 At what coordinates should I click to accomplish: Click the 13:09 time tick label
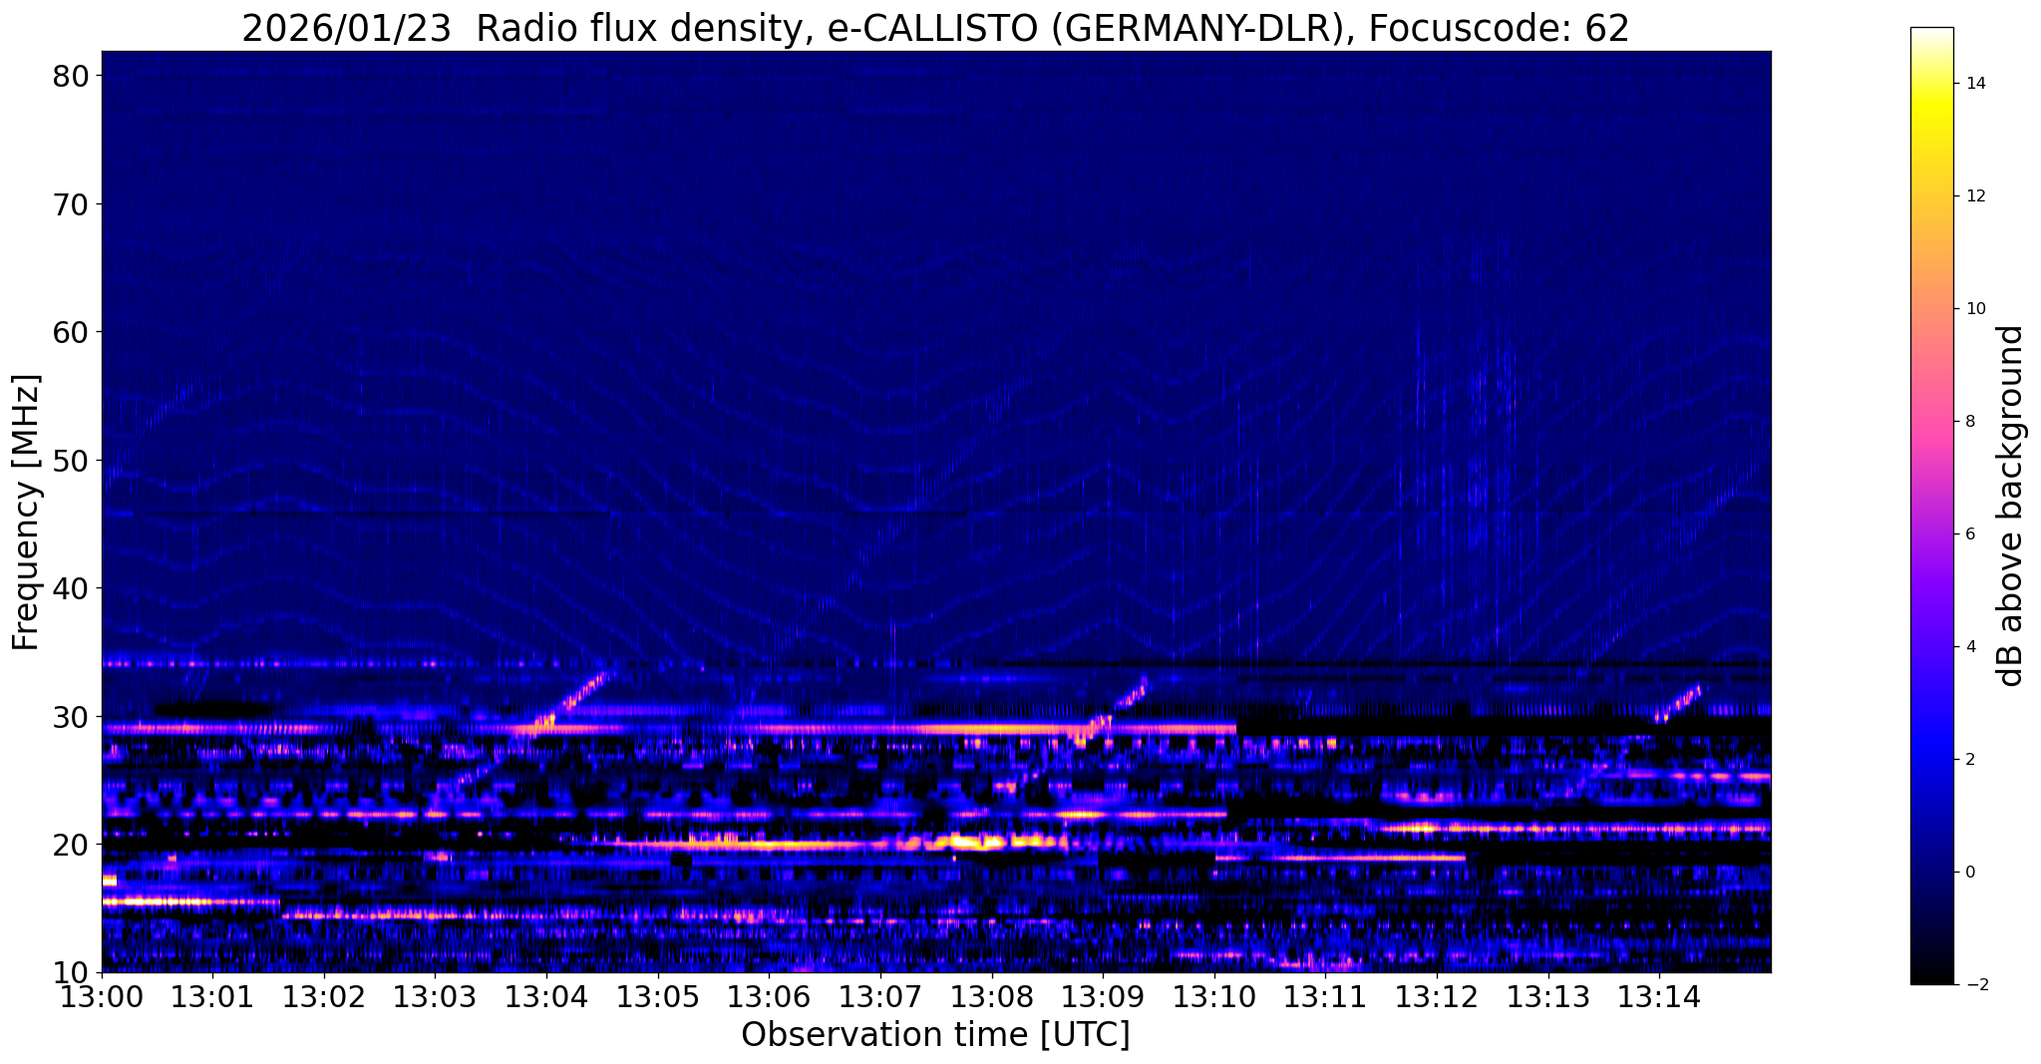1103,997
